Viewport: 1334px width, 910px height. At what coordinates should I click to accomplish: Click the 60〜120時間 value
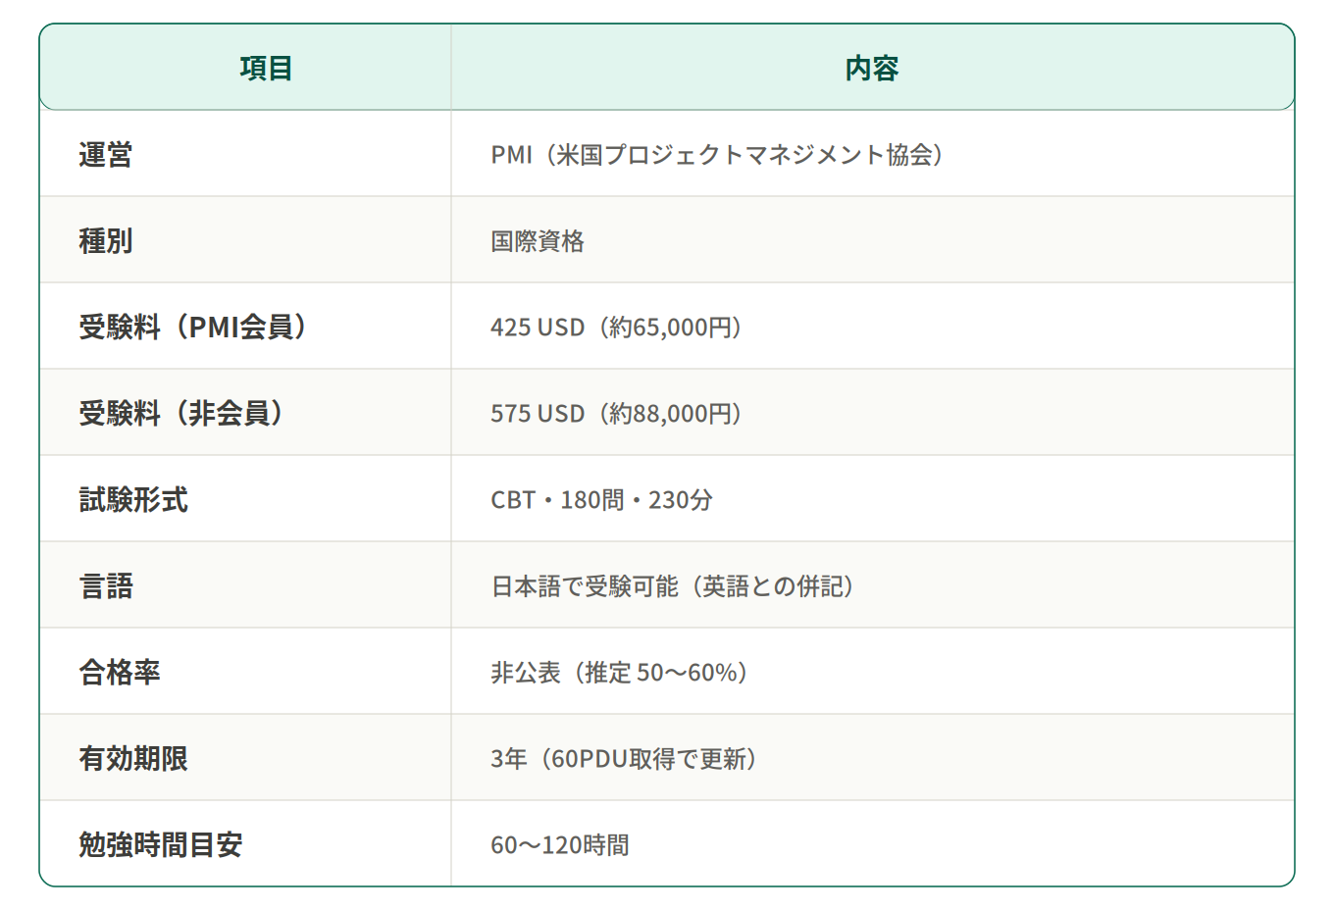point(560,844)
